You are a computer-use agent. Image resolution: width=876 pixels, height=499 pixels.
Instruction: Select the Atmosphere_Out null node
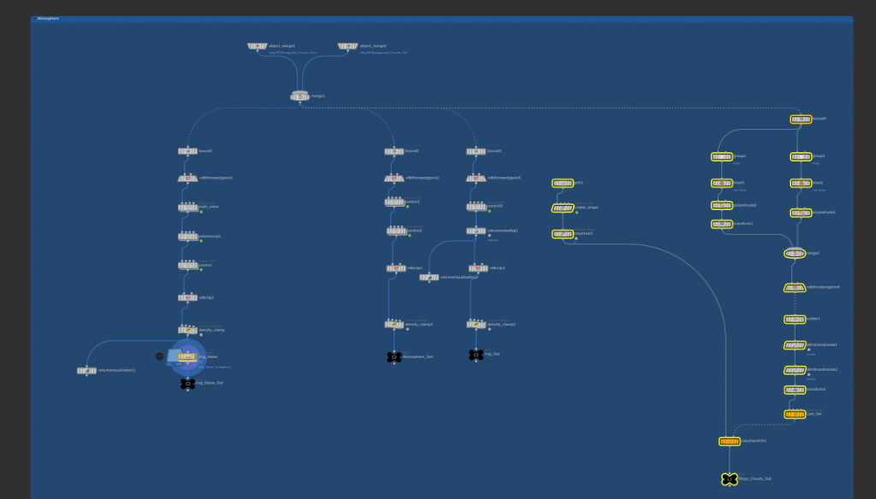[x=394, y=356]
